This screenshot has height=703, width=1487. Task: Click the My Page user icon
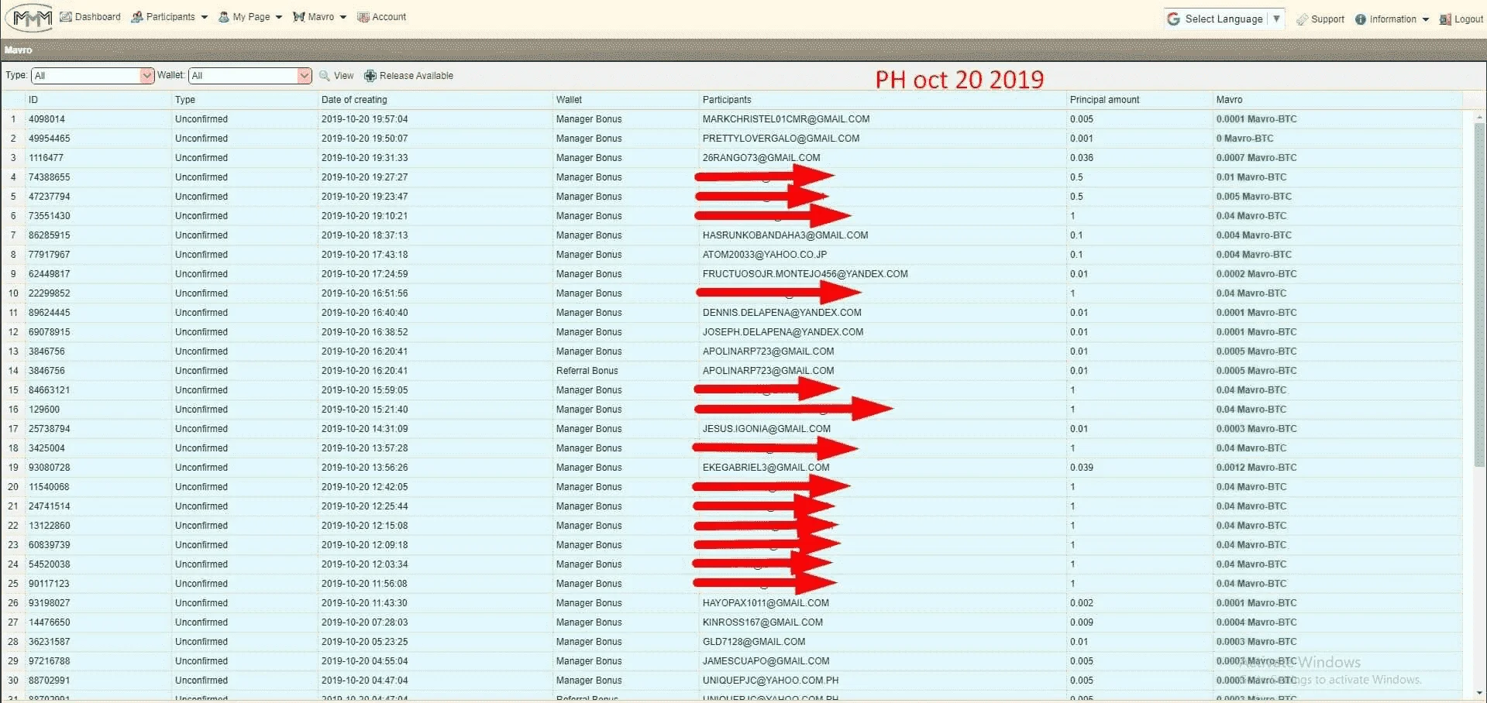point(224,17)
